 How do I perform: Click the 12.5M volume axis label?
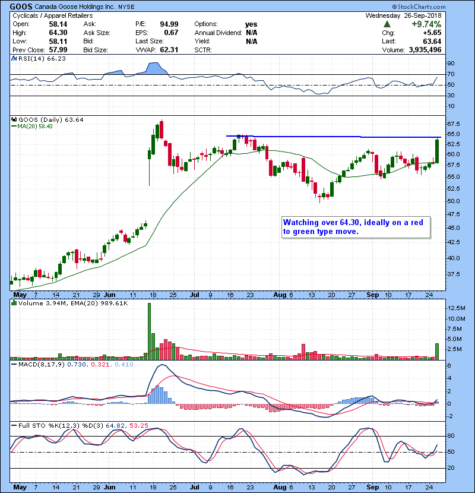click(456, 308)
